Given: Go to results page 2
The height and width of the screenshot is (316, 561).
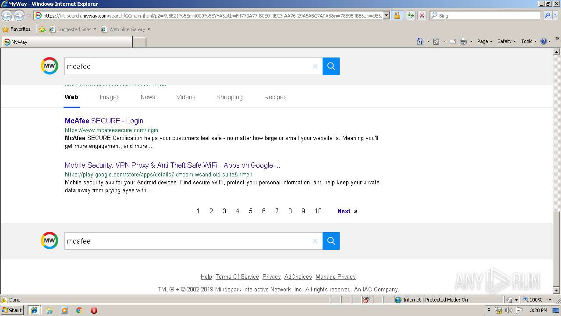Looking at the screenshot, I should pyautogui.click(x=211, y=211).
